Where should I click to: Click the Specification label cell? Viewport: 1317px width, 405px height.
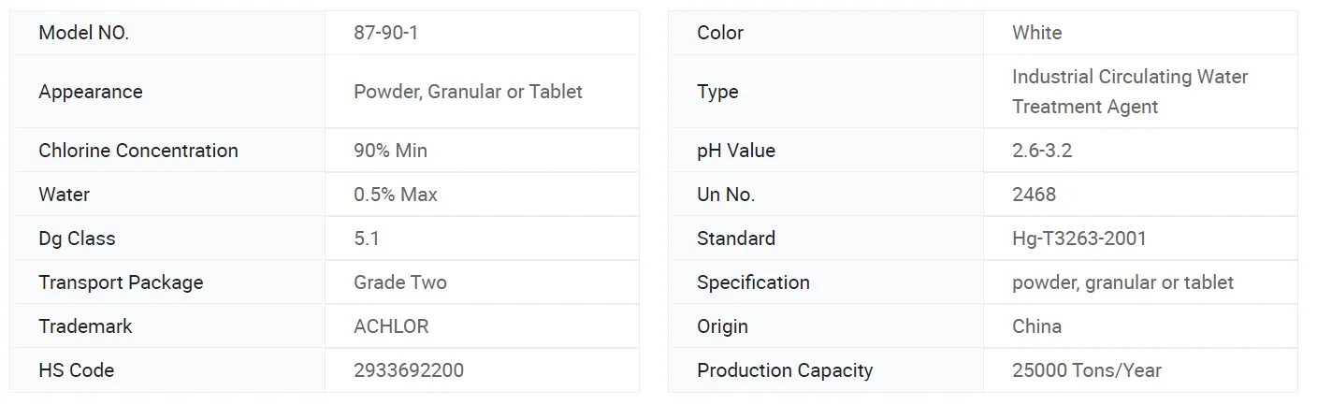753,282
